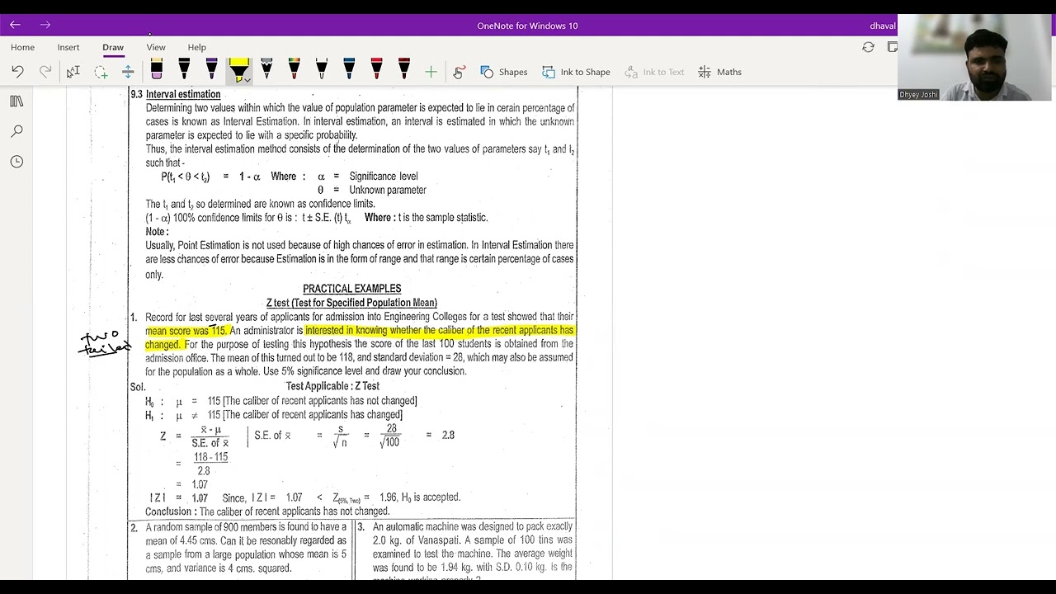Expand the yellow highlighter options chevron

point(247,81)
